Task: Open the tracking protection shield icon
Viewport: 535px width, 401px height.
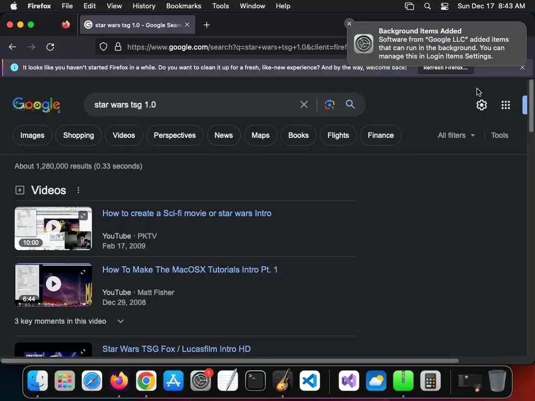Action: coord(103,47)
